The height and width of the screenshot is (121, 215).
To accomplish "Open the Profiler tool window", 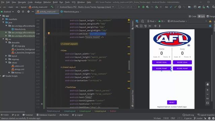I will pos(64,115).
